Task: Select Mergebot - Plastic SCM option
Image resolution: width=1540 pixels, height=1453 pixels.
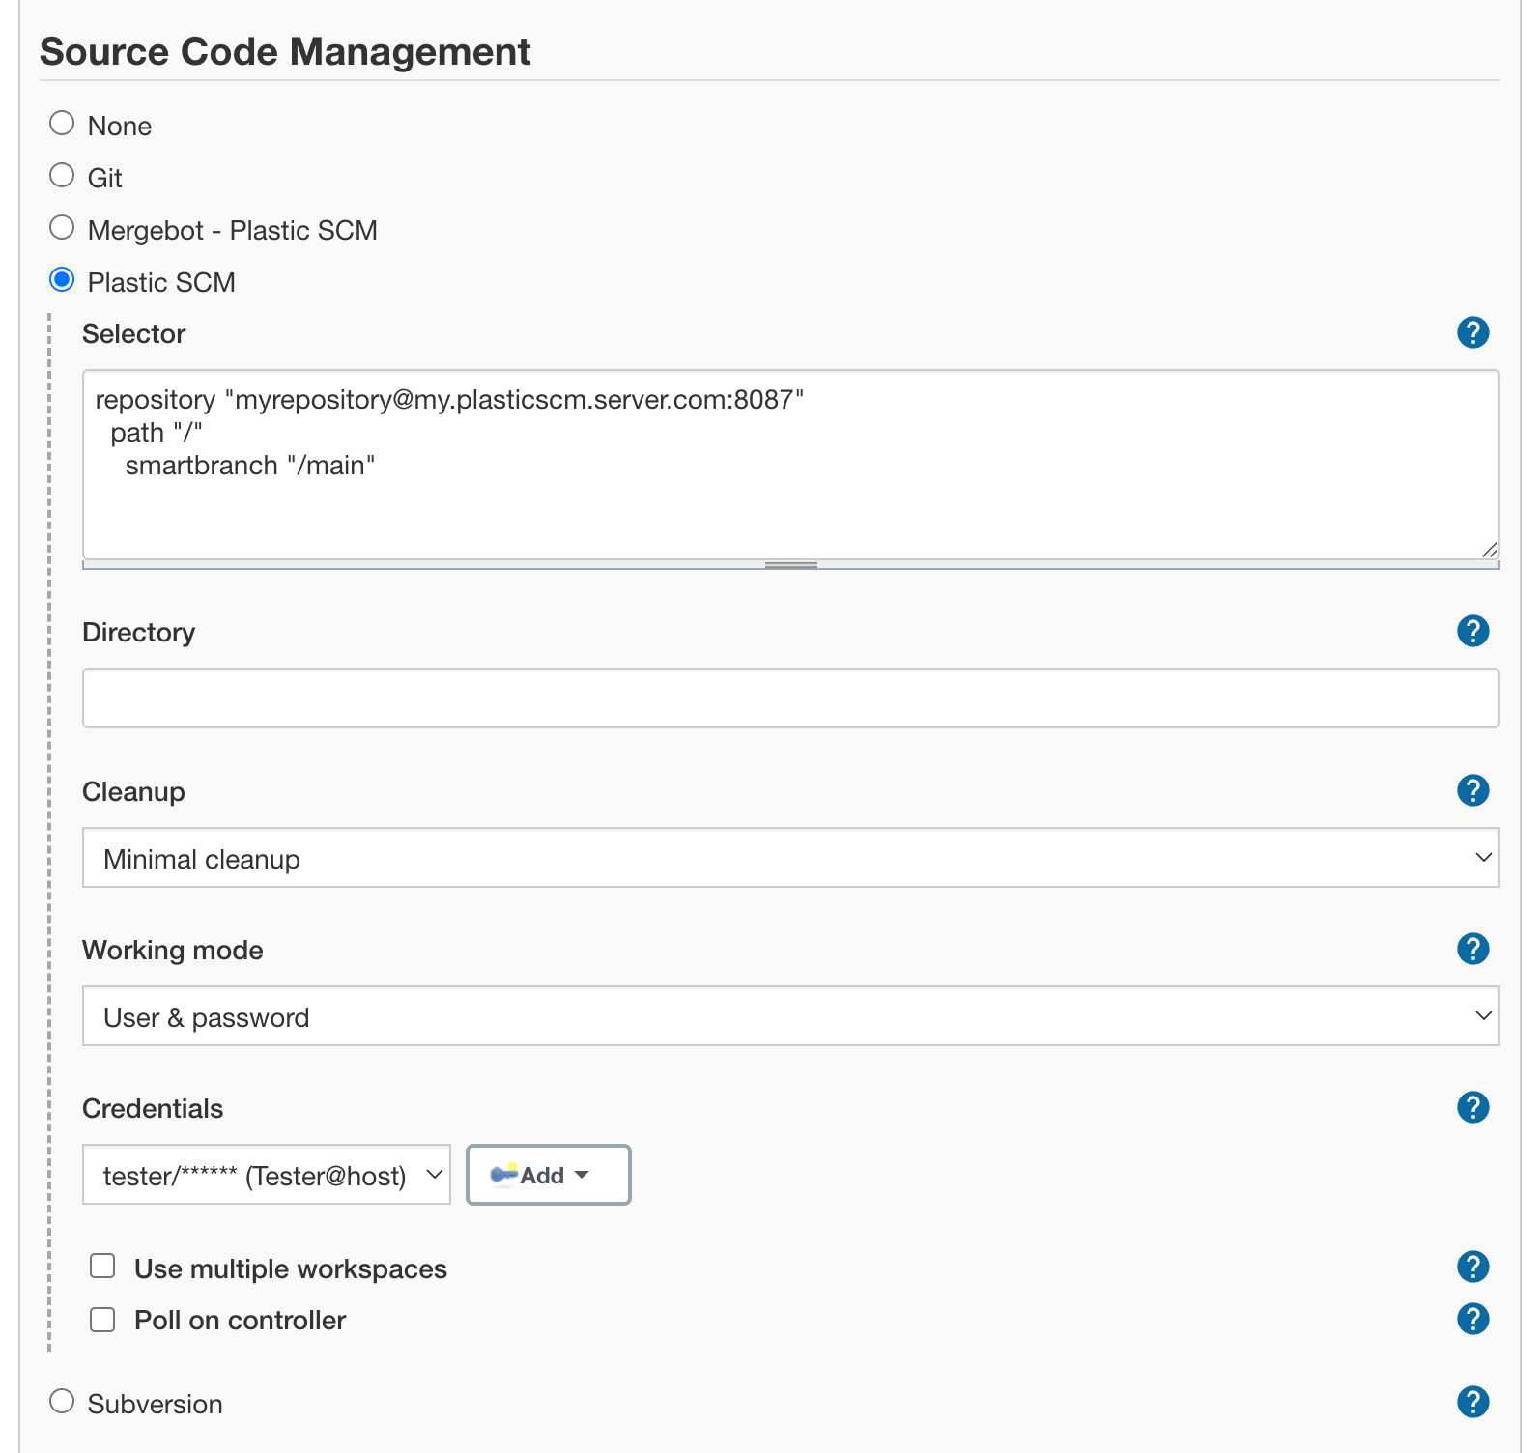Action: (x=62, y=227)
